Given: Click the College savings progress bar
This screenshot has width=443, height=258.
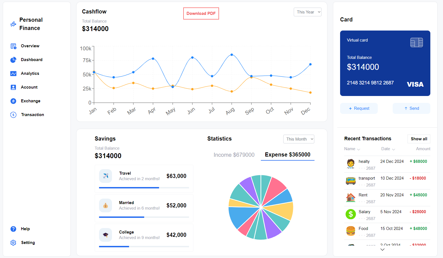Looking at the screenshot, I should [x=144, y=246].
